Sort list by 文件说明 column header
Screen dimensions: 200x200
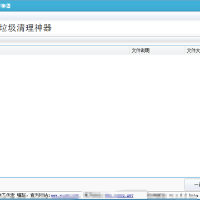click(157, 51)
